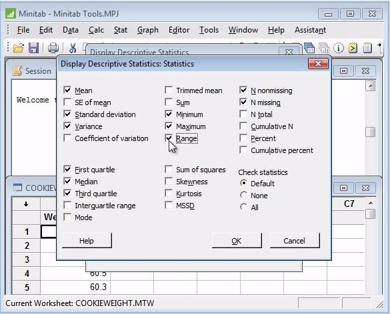Enable the Mode checkbox
Image resolution: width=390 pixels, height=314 pixels.
pos(67,217)
